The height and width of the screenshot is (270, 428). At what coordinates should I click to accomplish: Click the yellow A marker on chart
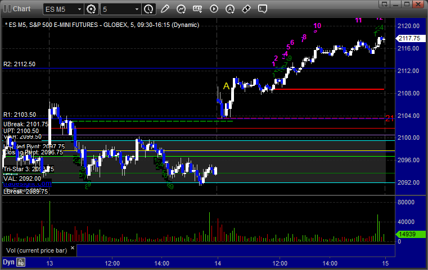coord(226,86)
